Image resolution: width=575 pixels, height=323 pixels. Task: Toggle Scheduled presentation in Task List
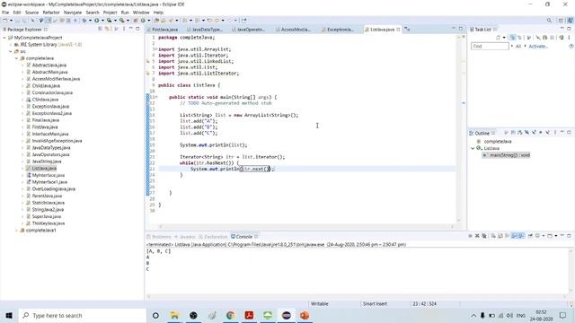(x=519, y=38)
